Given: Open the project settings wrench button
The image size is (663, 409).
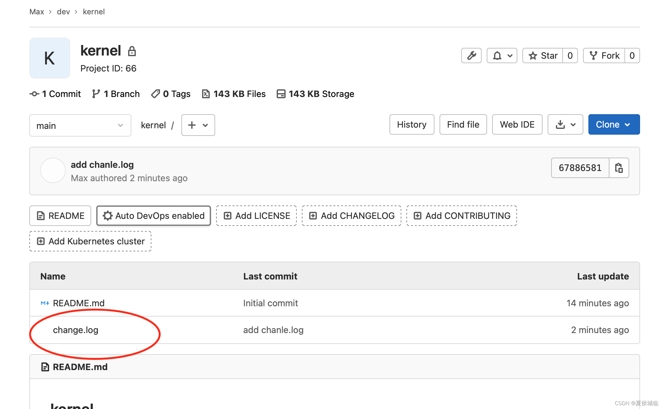Looking at the screenshot, I should (x=471, y=56).
